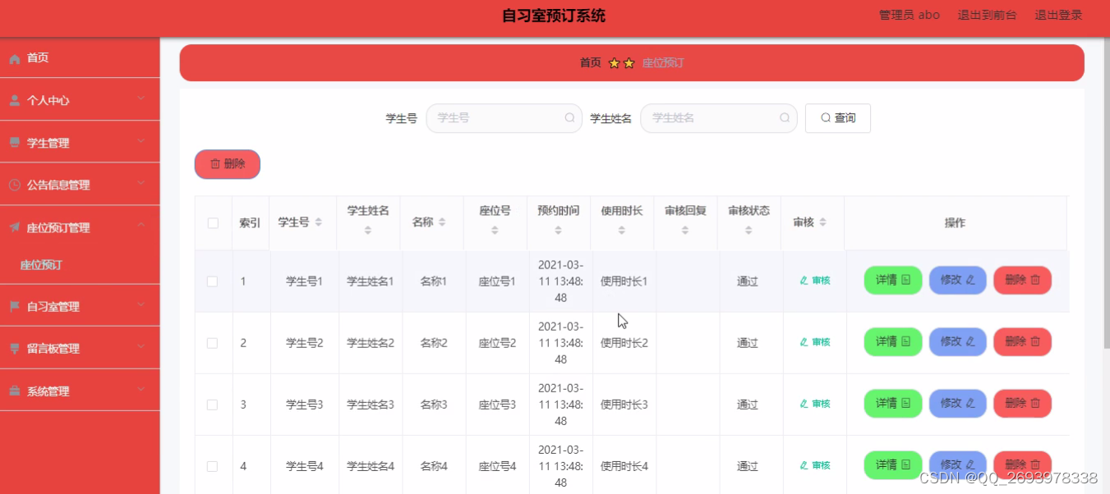
Task: Expand the 学生管理 menu chevron
Action: point(140,141)
